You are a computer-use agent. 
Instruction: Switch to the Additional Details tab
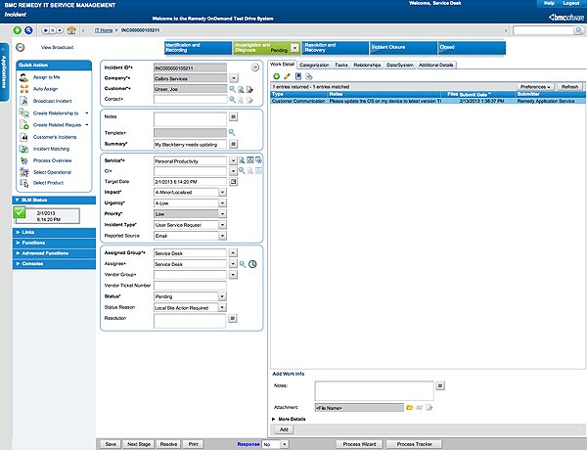[436, 66]
